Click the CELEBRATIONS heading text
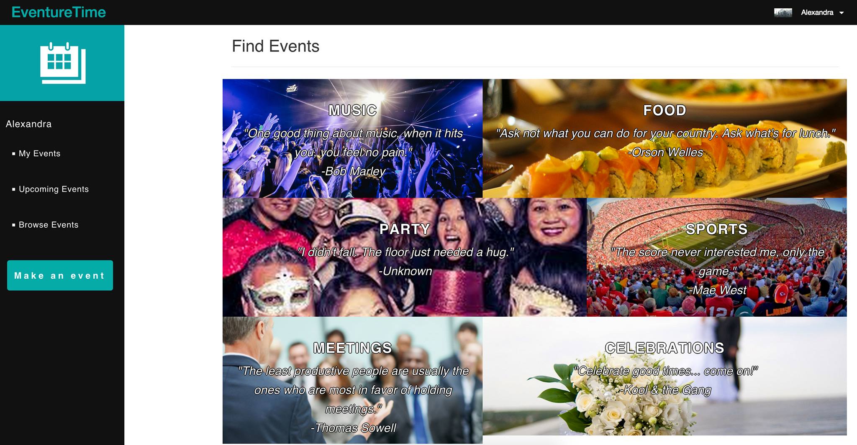This screenshot has height=445, width=857. pyautogui.click(x=665, y=348)
